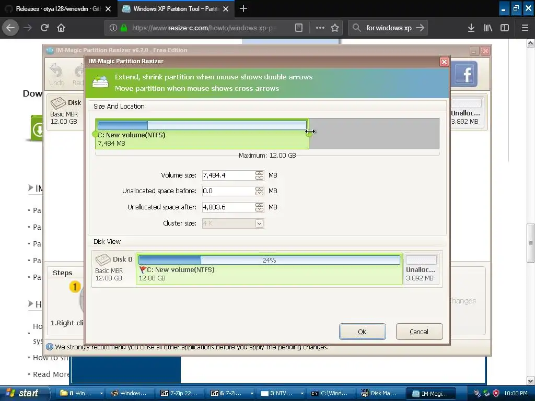535x401 pixels.
Task: Close the Releases winevdm browser tab
Action: 108,9
